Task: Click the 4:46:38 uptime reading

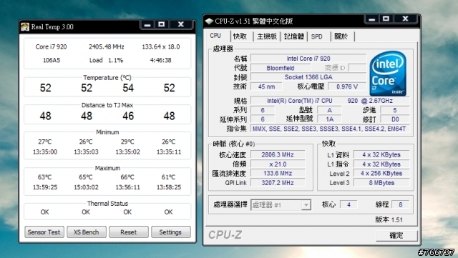Action: click(160, 60)
